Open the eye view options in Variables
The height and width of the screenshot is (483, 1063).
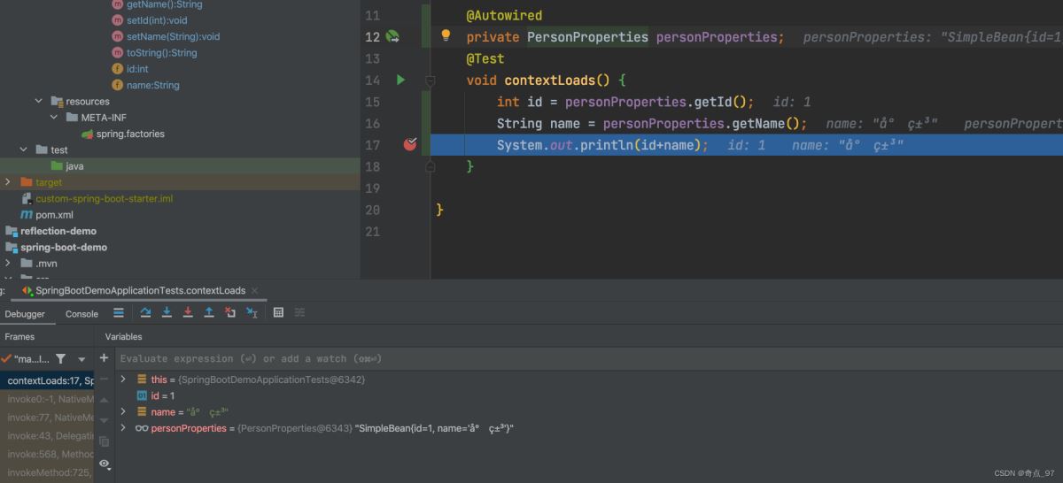[x=105, y=464]
